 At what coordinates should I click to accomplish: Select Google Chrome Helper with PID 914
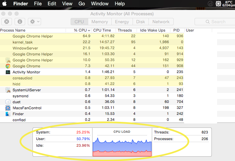point(92,54)
